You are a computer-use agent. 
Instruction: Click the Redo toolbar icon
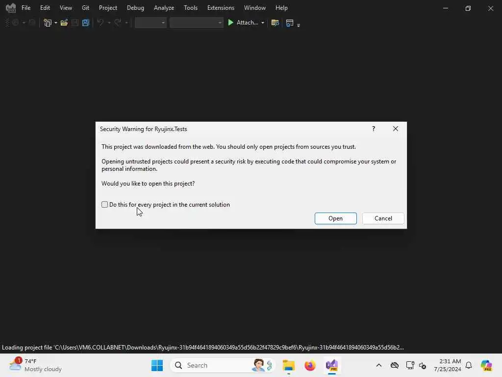[x=118, y=23]
